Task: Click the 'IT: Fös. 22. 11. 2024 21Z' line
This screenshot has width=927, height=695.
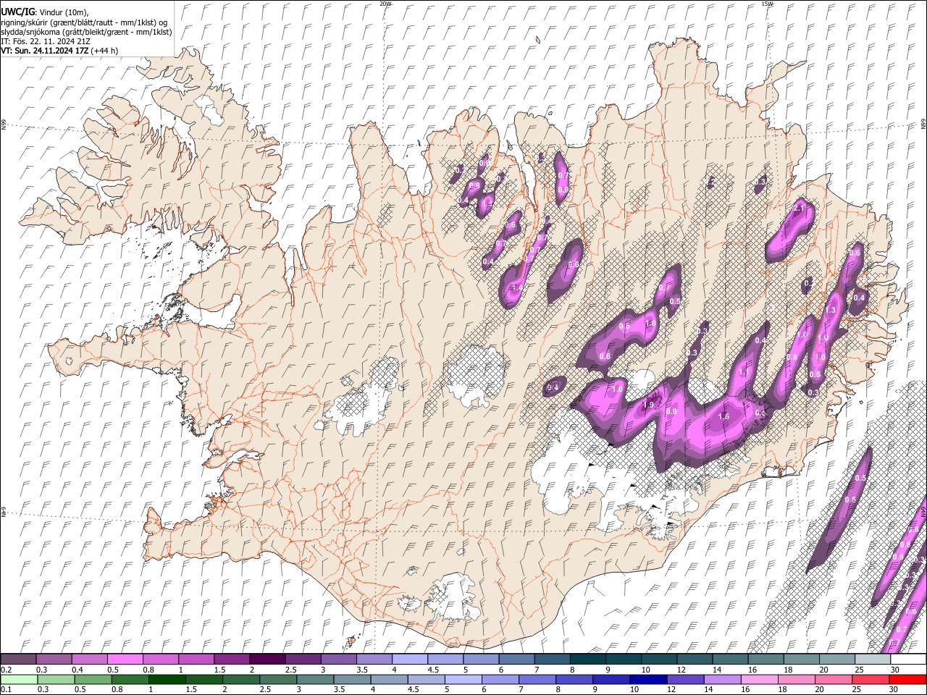Action: tap(46, 41)
